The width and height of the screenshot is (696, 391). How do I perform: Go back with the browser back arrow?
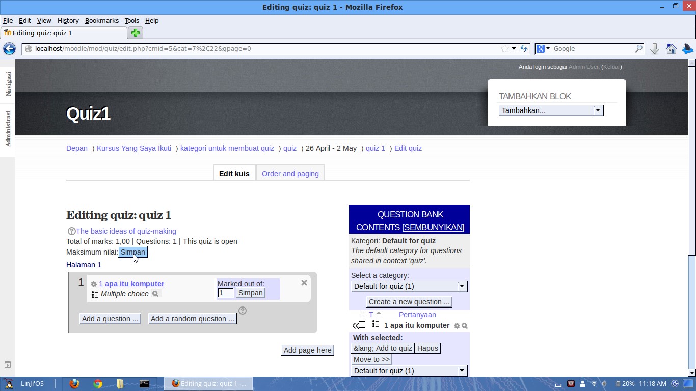coord(9,49)
